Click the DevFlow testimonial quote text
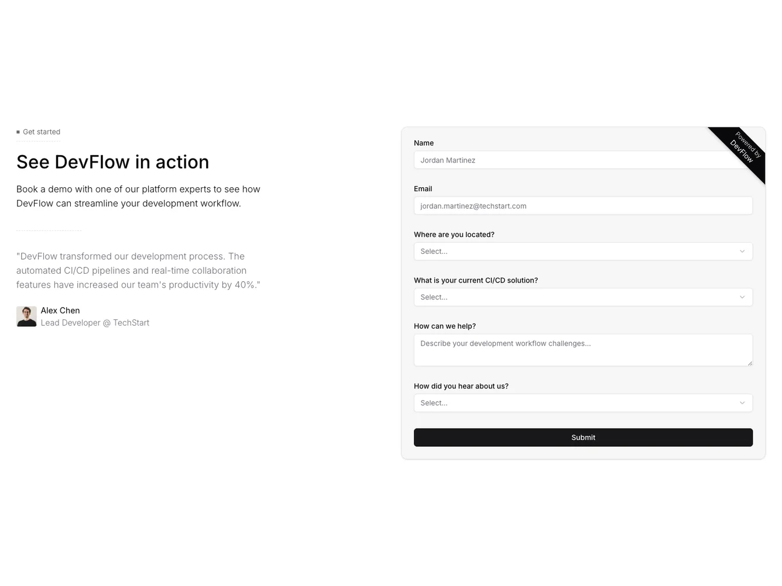 [x=138, y=271]
